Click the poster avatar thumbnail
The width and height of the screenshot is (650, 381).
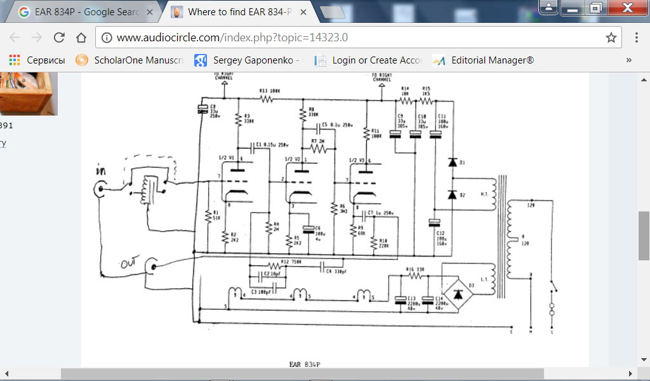point(29,94)
